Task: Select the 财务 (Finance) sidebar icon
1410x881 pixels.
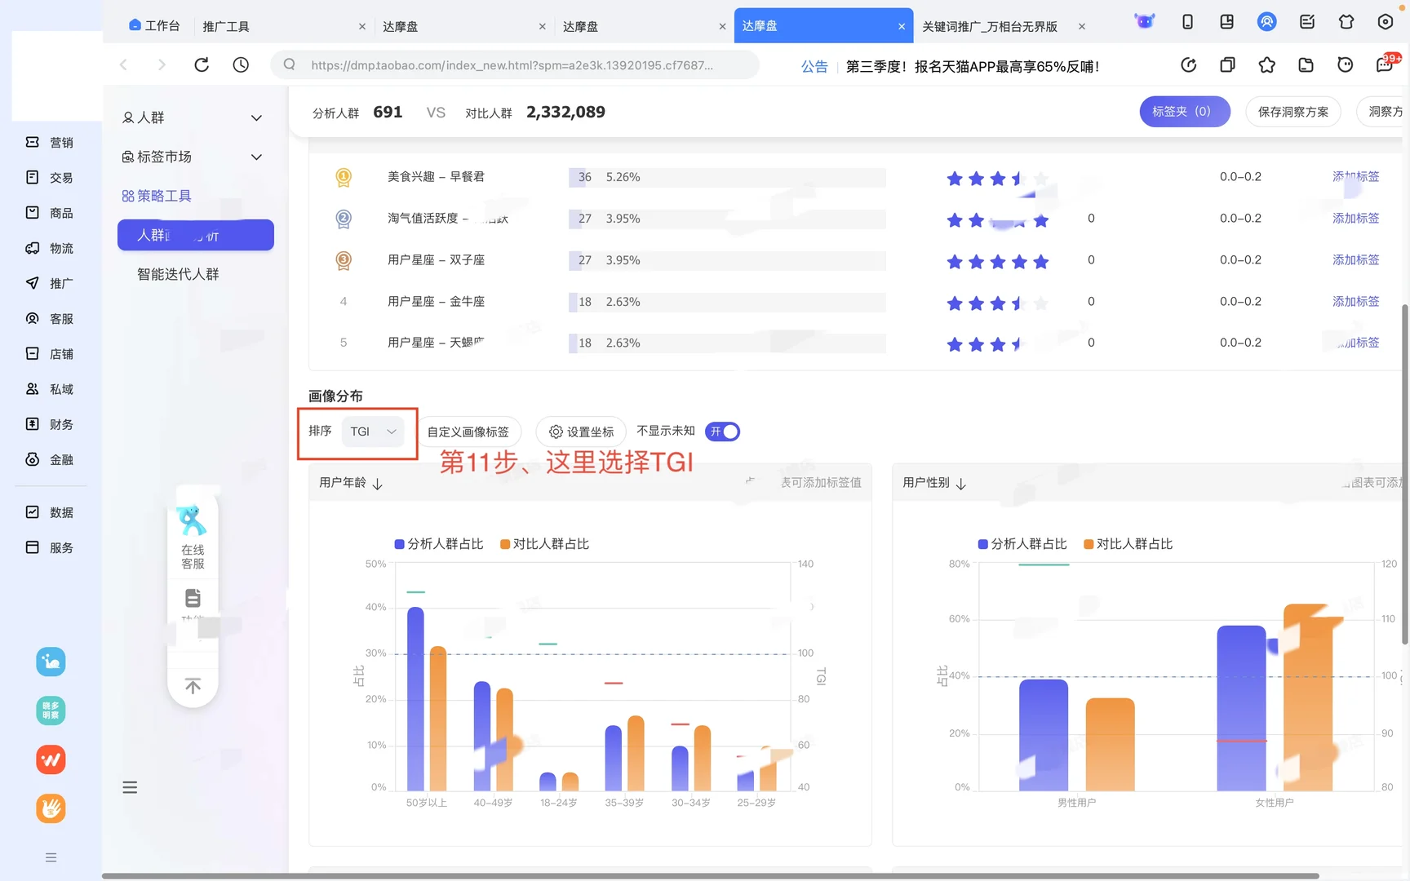Action: click(51, 424)
